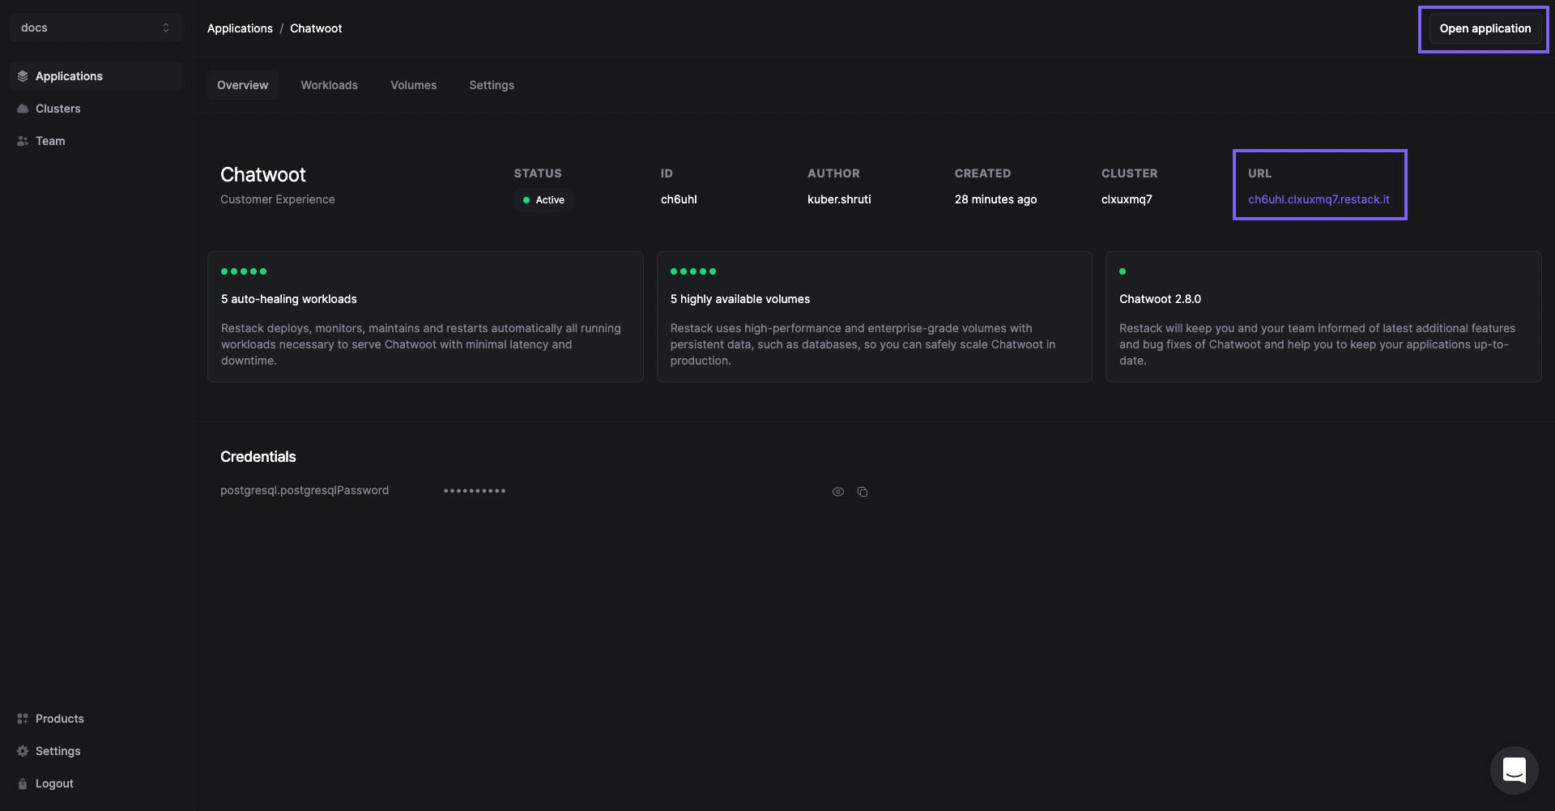1555x811 pixels.
Task: Select the 'Chatwoot 2.8.0' version card
Action: click(x=1323, y=317)
